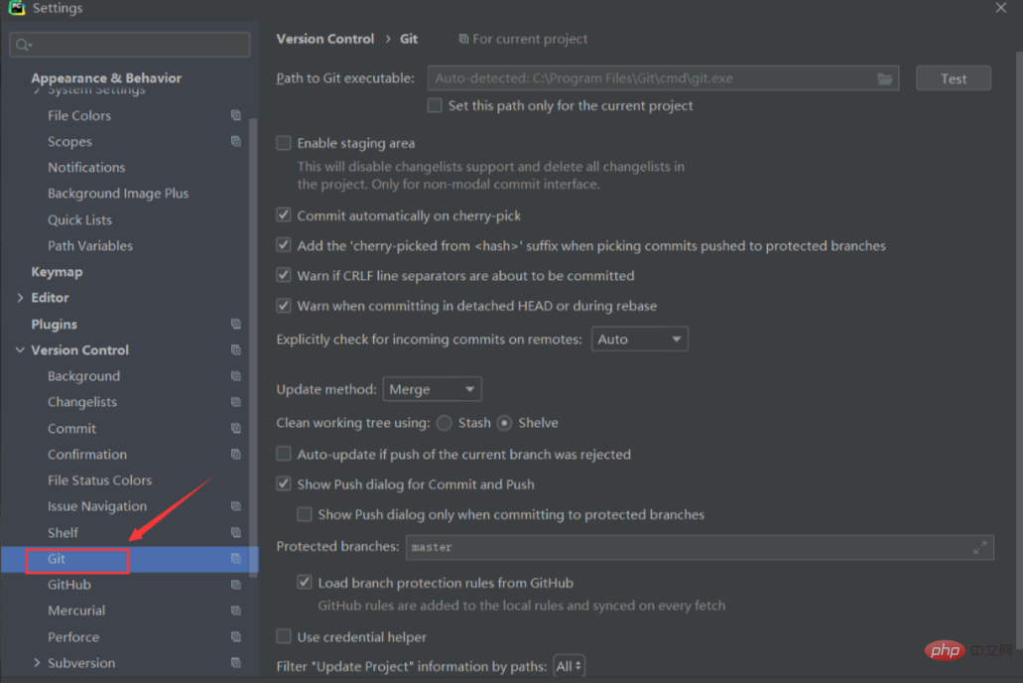Click the project-scope icon beside Plugins
The width and height of the screenshot is (1023, 683).
[x=236, y=324]
